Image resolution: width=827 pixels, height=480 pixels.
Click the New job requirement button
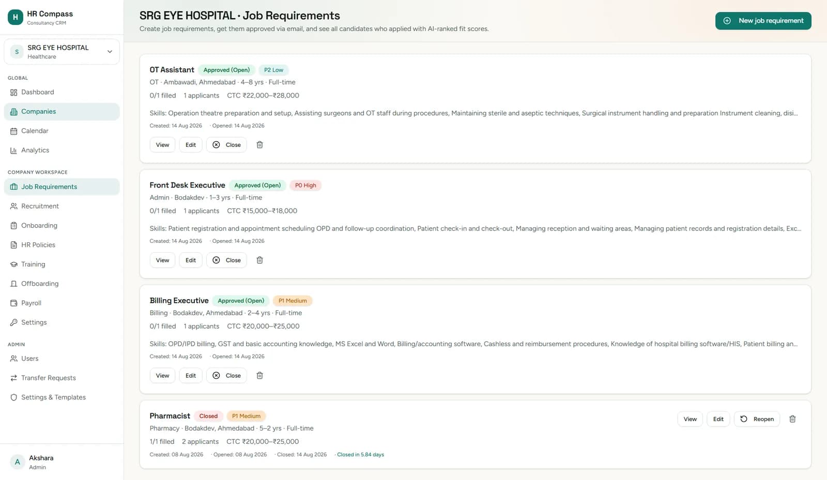[763, 21]
